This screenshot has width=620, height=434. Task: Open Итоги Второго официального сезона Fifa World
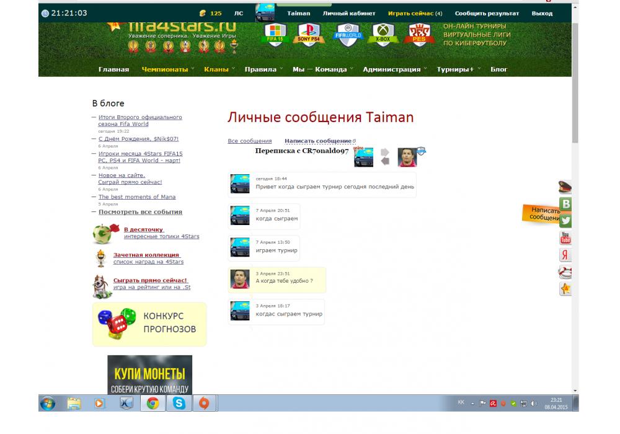pyautogui.click(x=140, y=120)
